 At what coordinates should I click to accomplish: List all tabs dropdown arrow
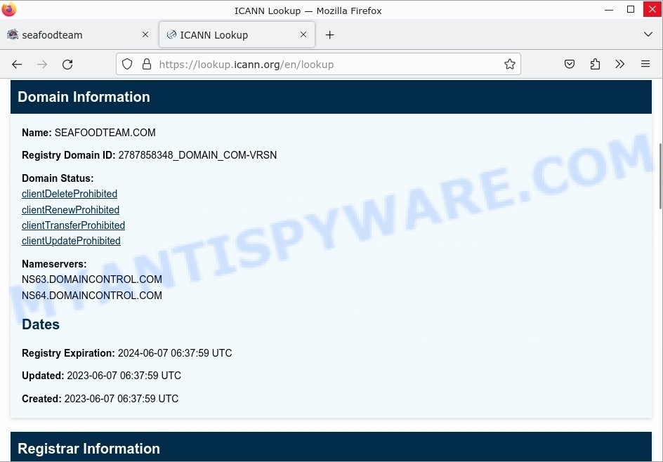(648, 34)
